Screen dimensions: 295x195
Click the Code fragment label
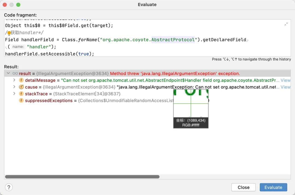(20, 15)
